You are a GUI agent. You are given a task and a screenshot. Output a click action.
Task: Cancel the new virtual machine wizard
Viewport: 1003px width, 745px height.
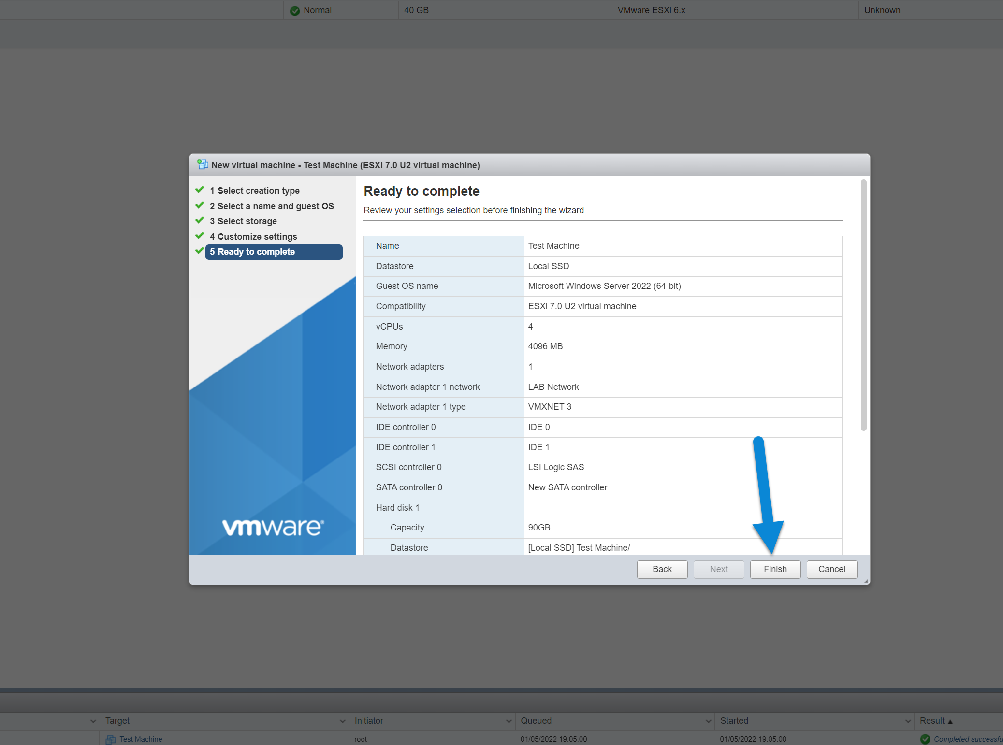(831, 569)
